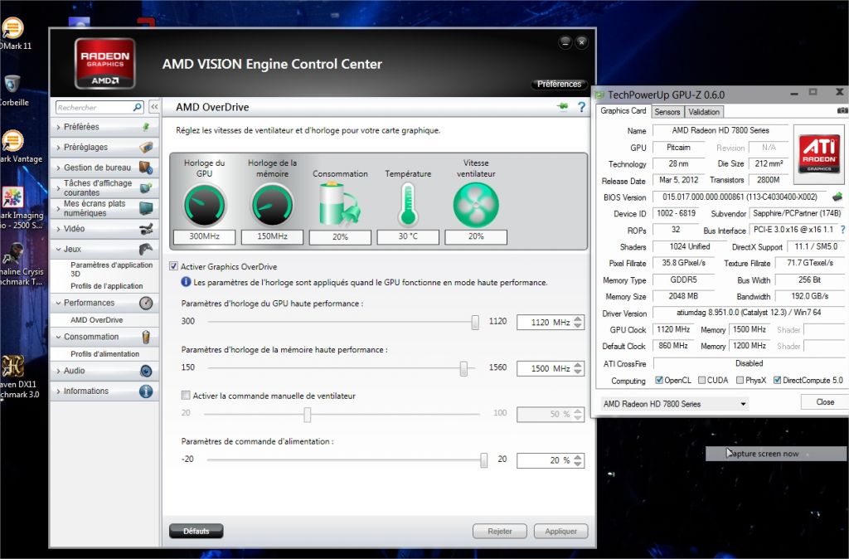Open the Préférences menu
Screen dimensions: 849x559
click(x=560, y=84)
